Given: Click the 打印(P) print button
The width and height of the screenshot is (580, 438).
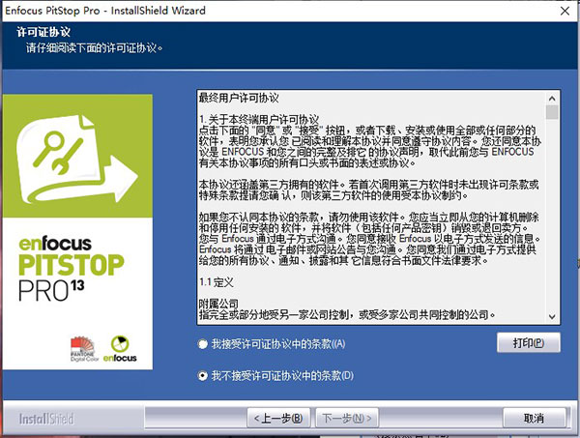Looking at the screenshot, I should [528, 342].
